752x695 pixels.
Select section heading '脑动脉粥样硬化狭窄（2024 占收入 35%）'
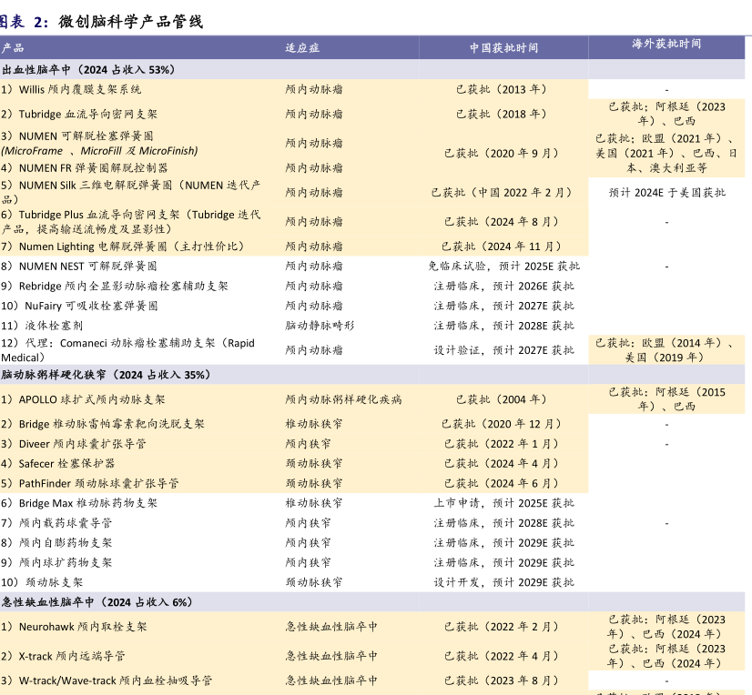106,375
